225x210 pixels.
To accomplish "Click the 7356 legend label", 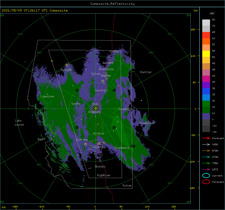I will 215,163.
